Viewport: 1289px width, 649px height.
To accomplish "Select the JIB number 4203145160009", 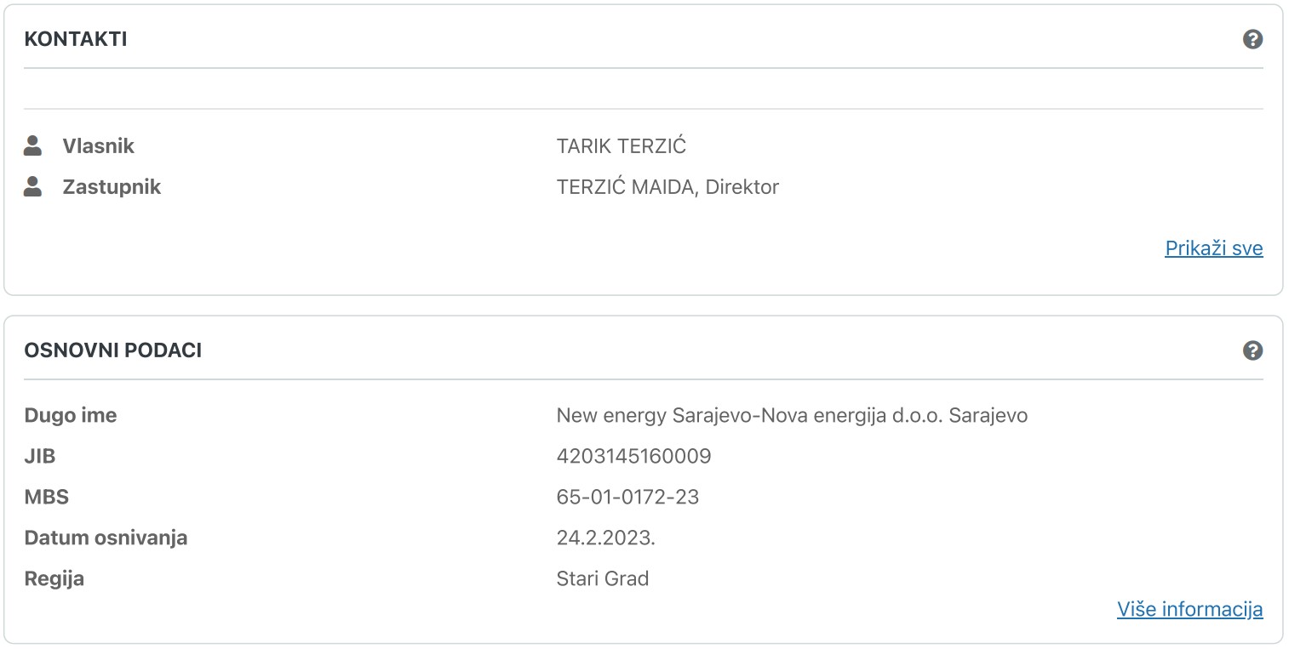I will (x=634, y=457).
